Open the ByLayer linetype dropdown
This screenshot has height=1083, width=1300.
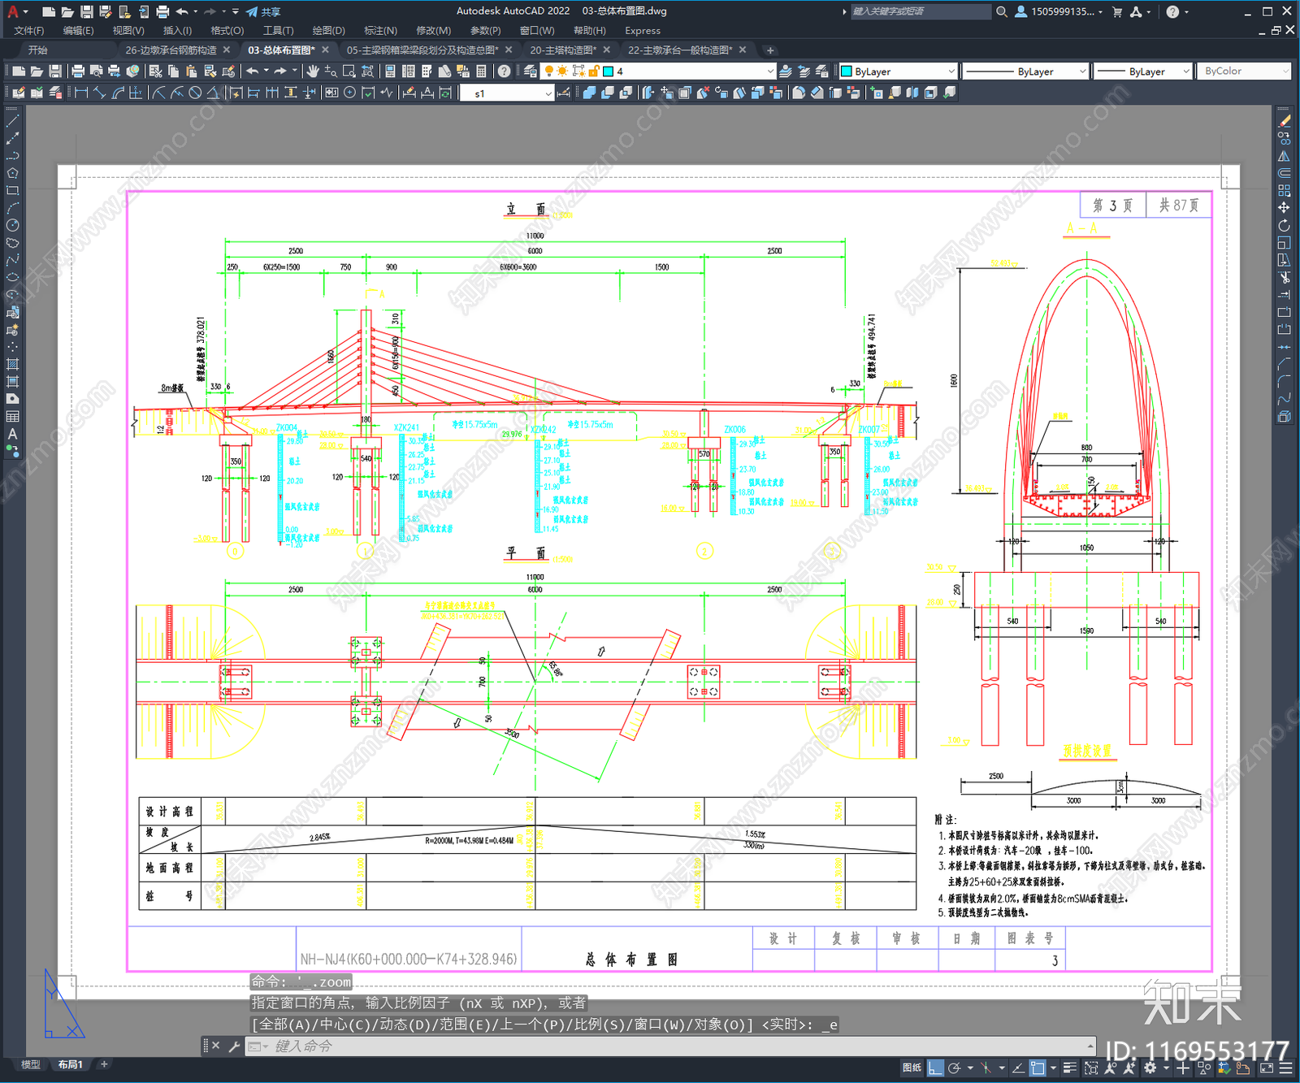point(1025,71)
